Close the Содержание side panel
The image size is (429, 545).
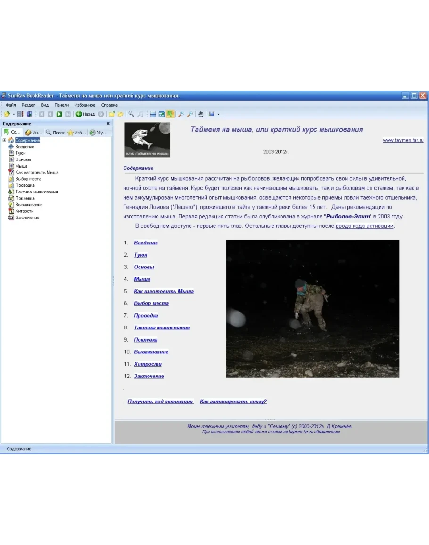coord(108,124)
